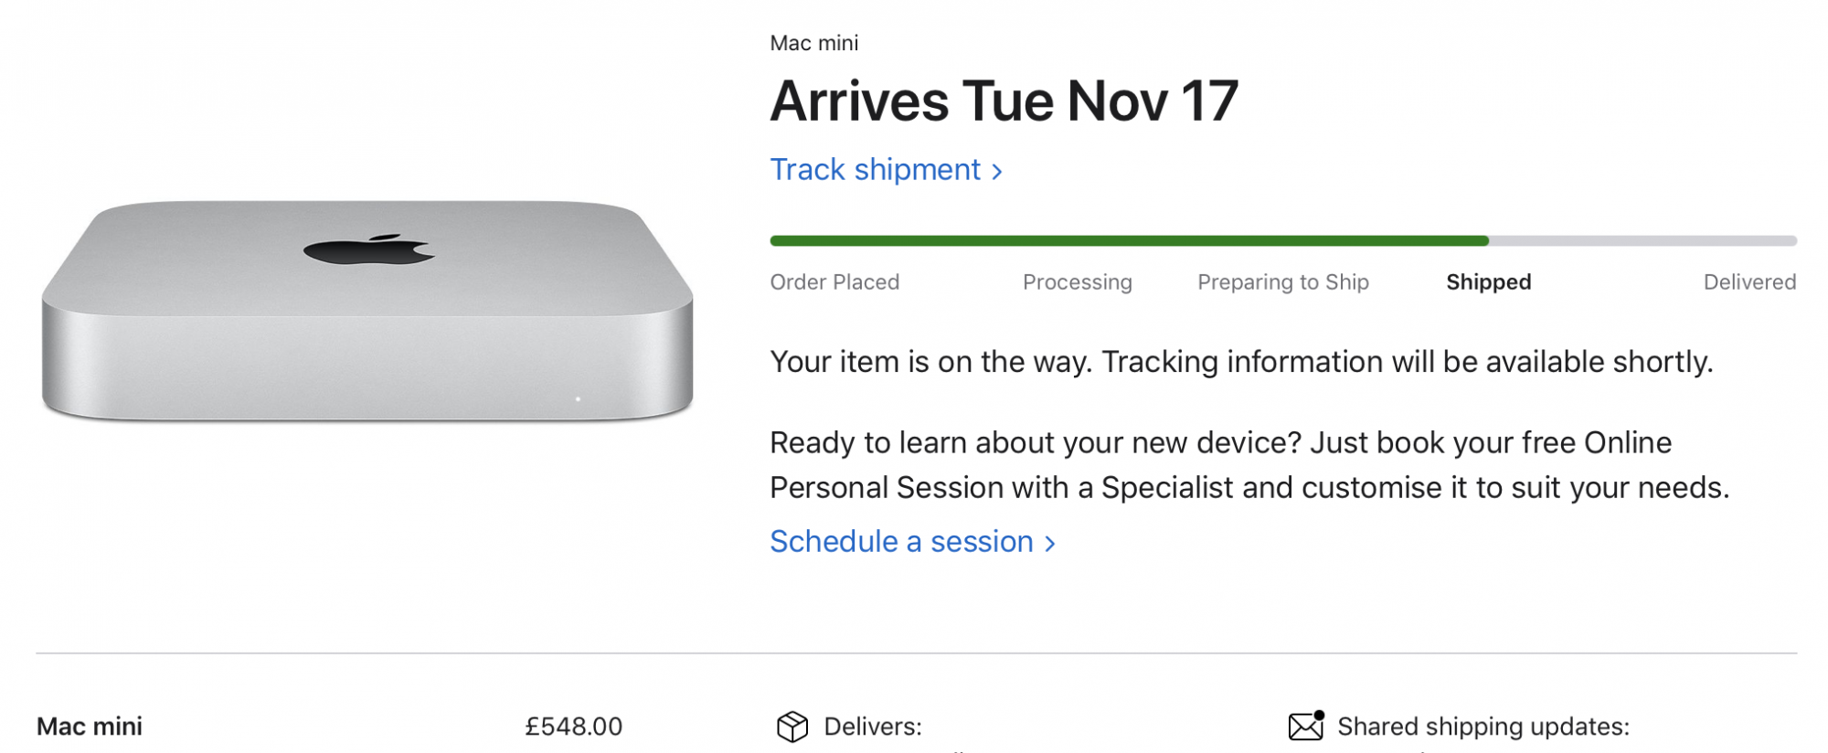Viewport: 1828px width, 753px height.
Task: Click the Mac mini status light dot
Action: click(x=578, y=399)
